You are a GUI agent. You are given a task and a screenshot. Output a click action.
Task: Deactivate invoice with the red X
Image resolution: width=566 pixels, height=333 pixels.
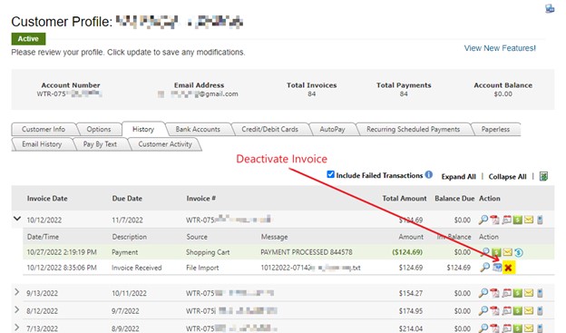point(508,268)
